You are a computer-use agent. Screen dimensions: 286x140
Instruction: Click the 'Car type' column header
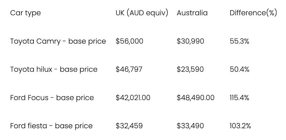(x=25, y=13)
